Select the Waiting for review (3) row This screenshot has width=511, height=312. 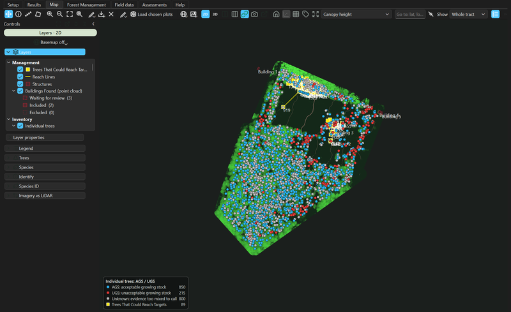50,98
